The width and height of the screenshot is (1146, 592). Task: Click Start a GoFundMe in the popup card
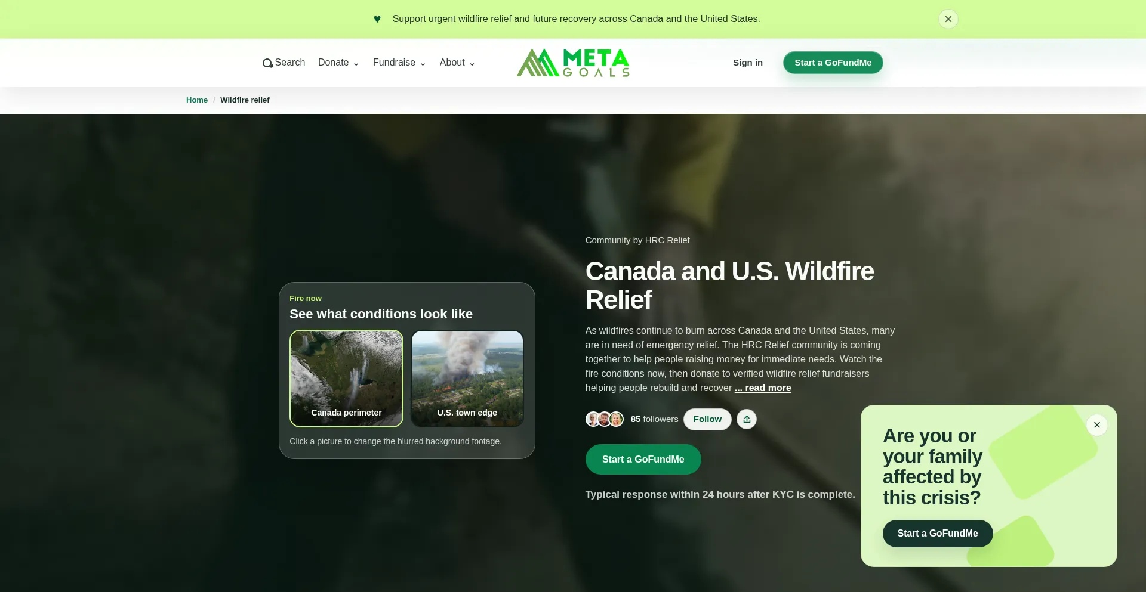pos(938,534)
